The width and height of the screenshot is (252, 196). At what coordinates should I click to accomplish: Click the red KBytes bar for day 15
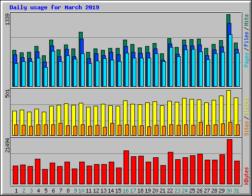(x=119, y=176)
